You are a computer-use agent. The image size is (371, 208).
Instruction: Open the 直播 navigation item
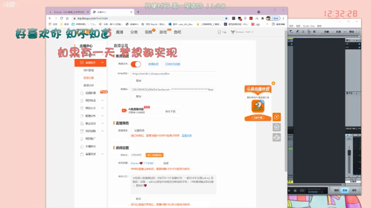tap(119, 32)
